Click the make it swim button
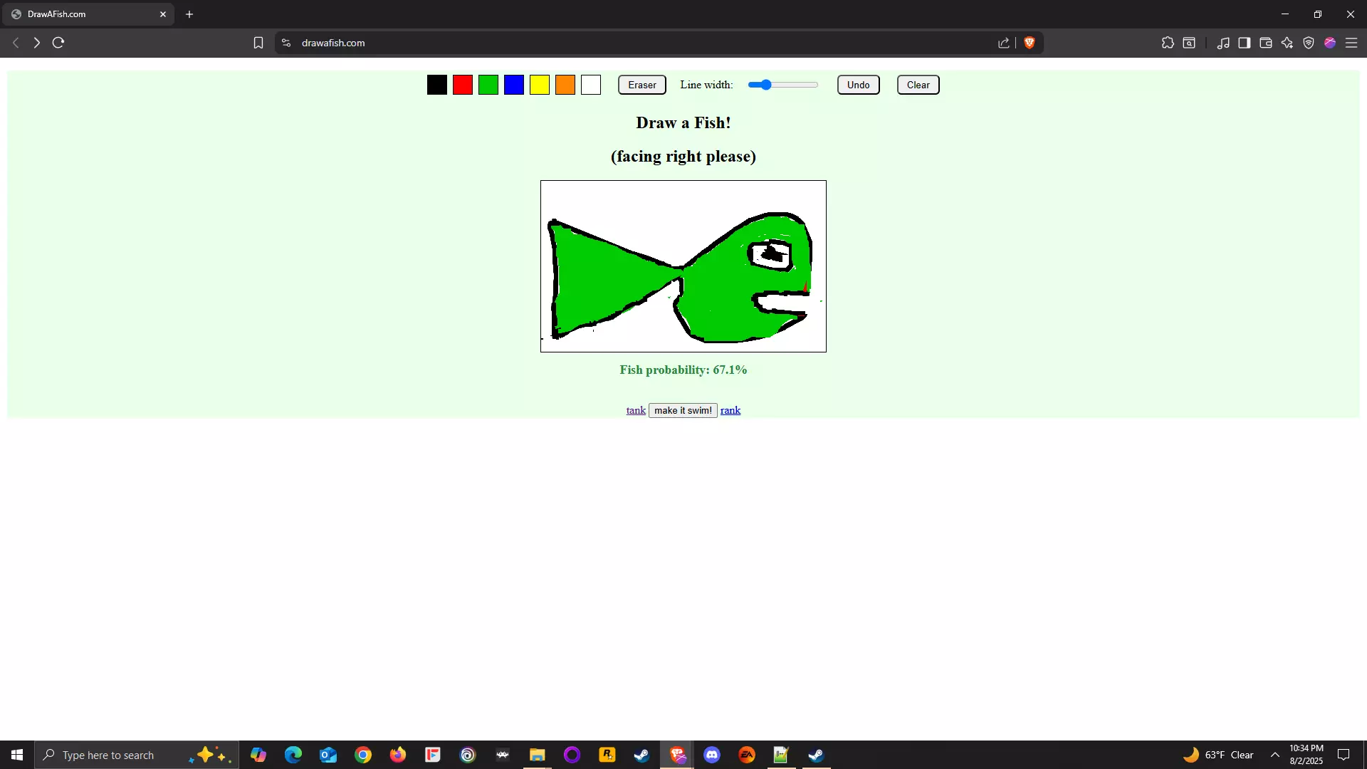This screenshot has height=769, width=1367. (x=683, y=410)
